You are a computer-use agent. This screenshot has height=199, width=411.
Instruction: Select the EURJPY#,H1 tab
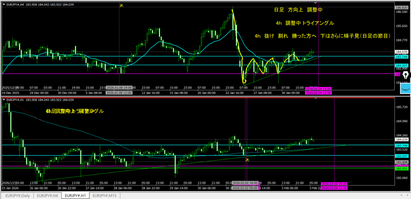(x=75, y=195)
